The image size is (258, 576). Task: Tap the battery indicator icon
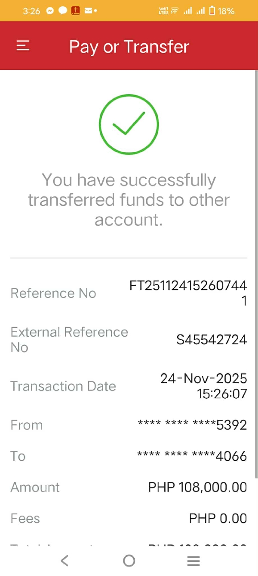pyautogui.click(x=212, y=11)
